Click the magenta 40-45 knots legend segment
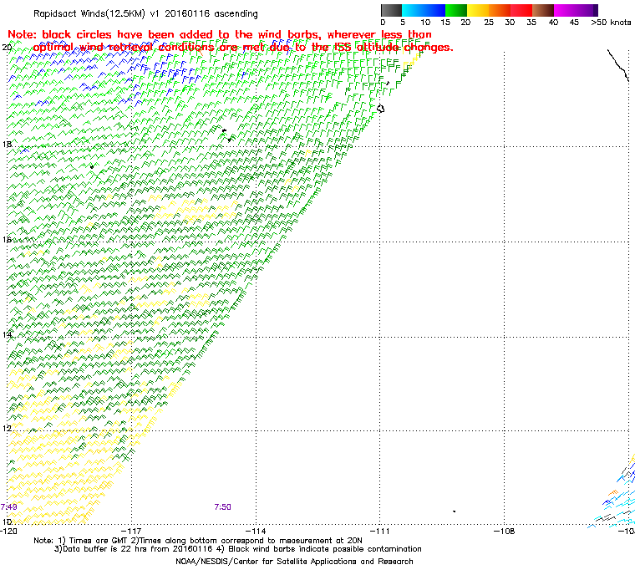The height and width of the screenshot is (575, 635). click(x=565, y=10)
